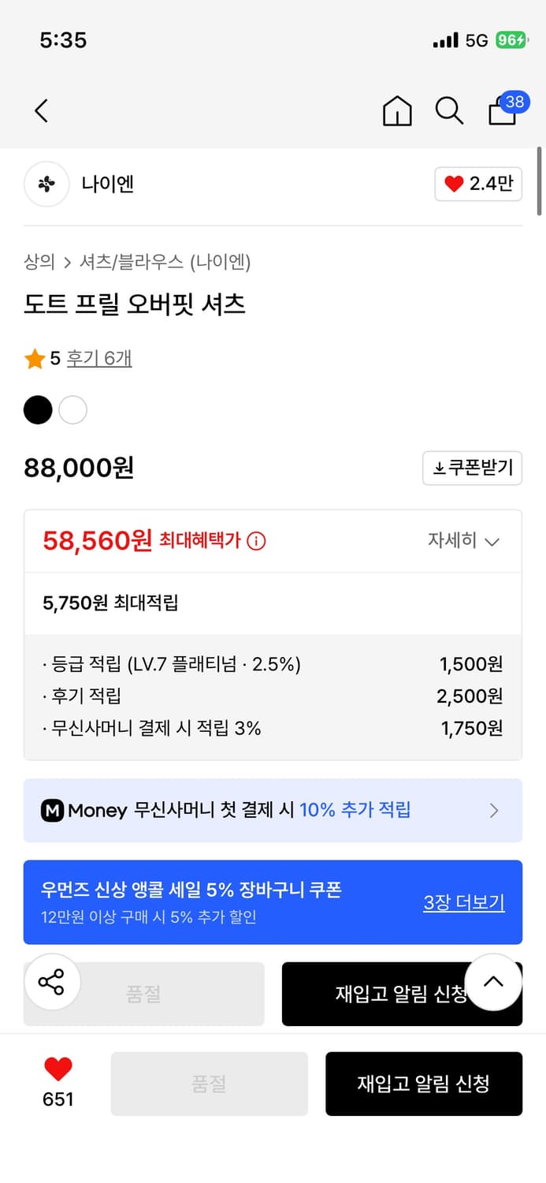Open 후기 6개 to read reviews

pos(99,357)
